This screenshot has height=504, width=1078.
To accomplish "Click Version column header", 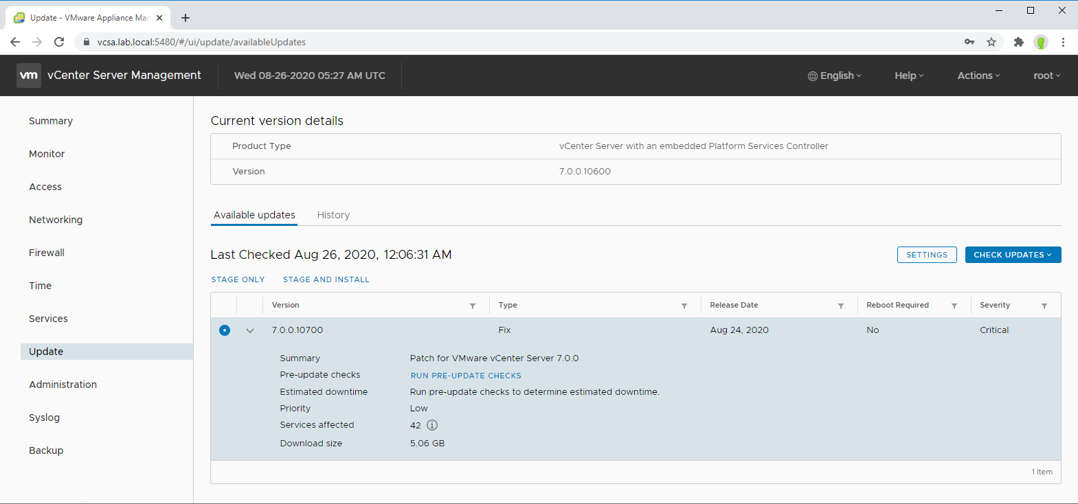I will point(286,305).
